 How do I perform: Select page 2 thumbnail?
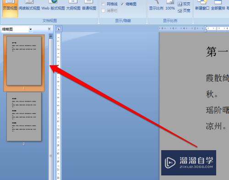tap(24, 117)
